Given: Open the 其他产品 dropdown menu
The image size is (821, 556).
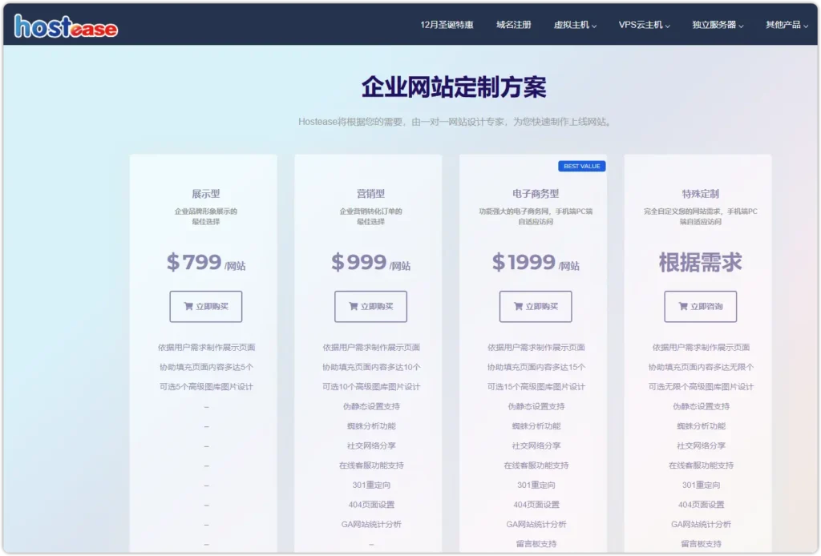Looking at the screenshot, I should 783,24.
